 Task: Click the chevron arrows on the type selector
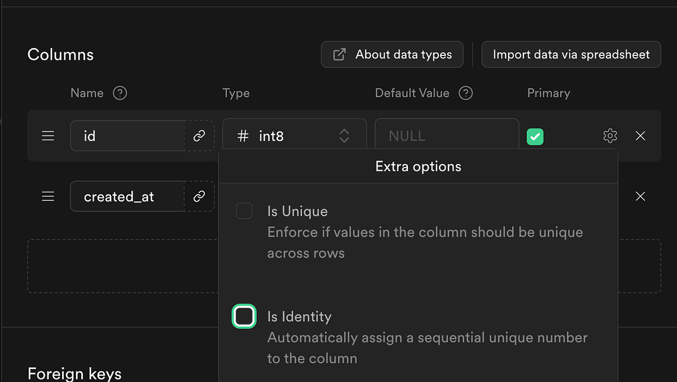coord(344,135)
